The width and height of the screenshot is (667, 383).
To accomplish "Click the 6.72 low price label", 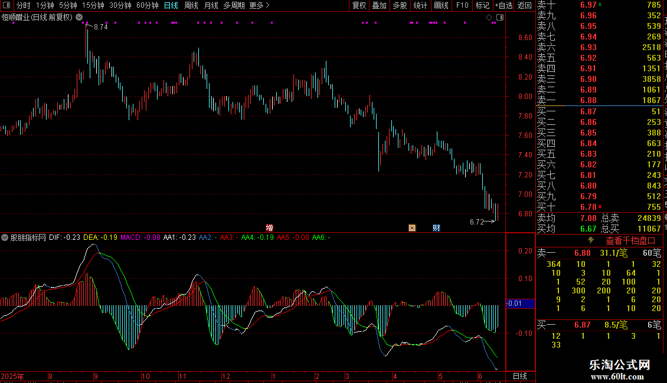I will click(476, 222).
